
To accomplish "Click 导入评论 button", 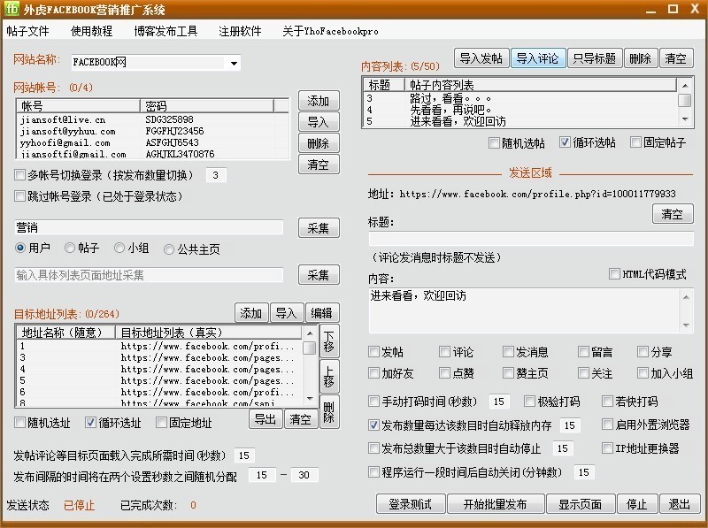I will [538, 58].
